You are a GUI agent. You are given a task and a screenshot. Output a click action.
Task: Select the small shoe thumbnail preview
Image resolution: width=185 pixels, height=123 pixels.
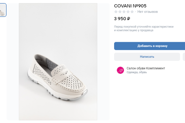coord(3,10)
